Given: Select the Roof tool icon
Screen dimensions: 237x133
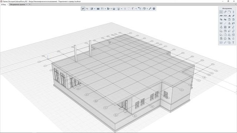Looking at the screenshot, I should pos(229,16).
